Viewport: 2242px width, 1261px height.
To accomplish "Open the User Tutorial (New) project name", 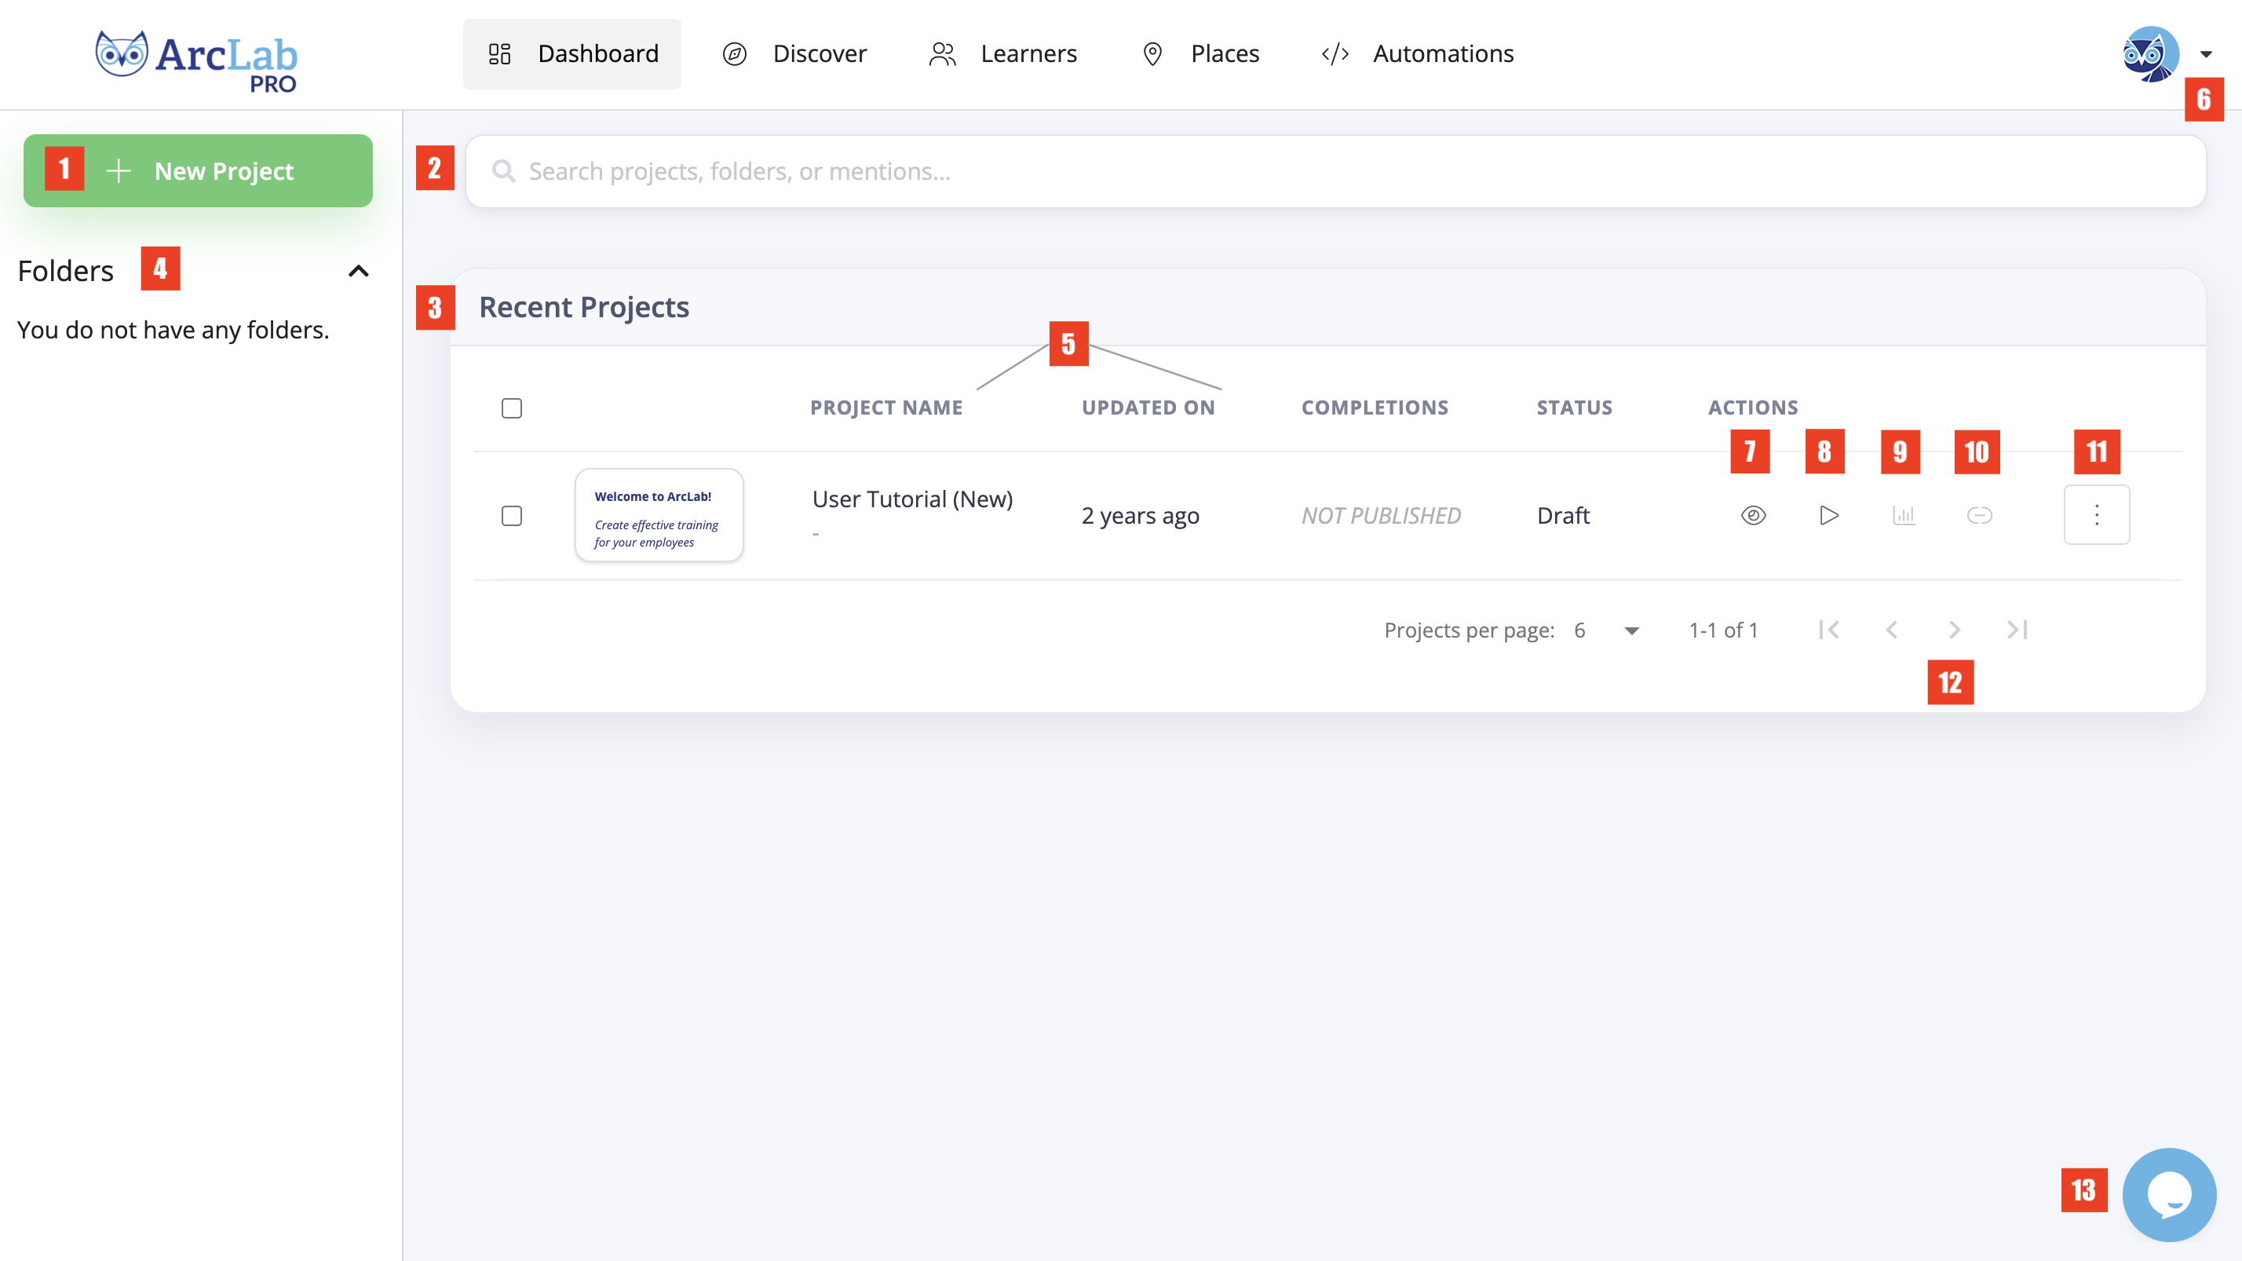I will click(912, 499).
